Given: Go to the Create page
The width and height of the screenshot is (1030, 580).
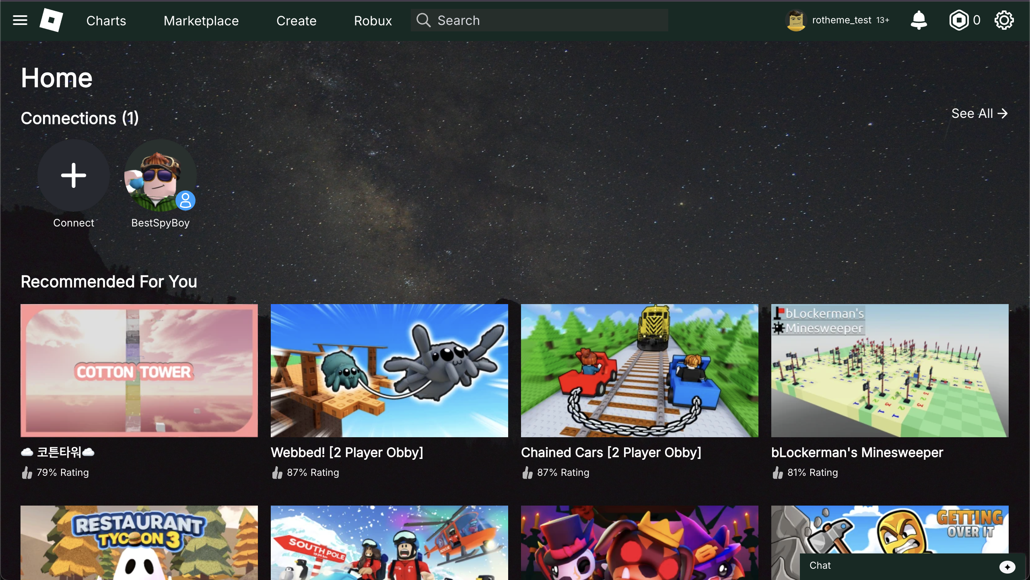Looking at the screenshot, I should (x=296, y=21).
